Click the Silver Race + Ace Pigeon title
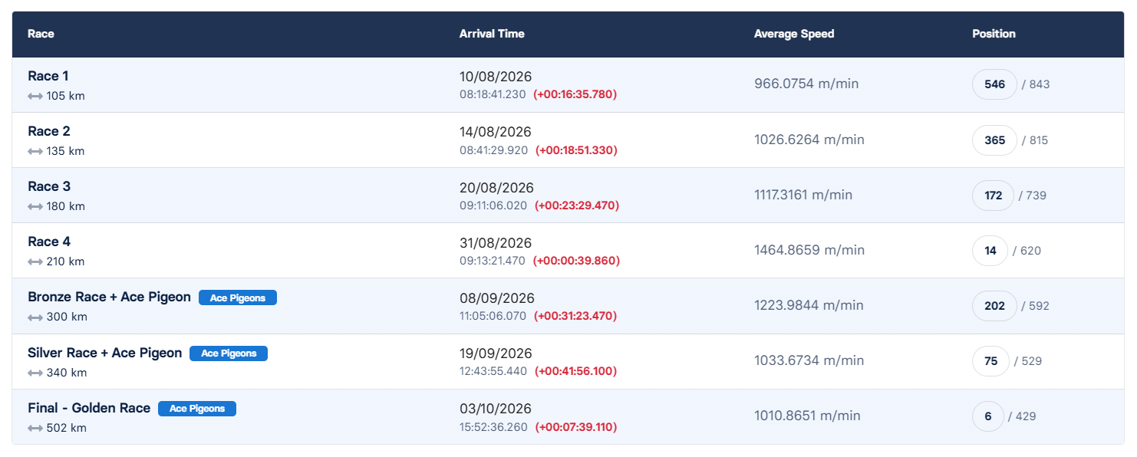Image resolution: width=1137 pixels, height=457 pixels. coord(104,353)
